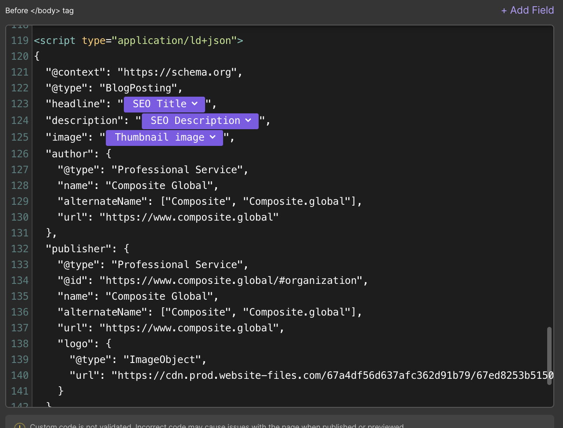The image size is (563, 428).
Task: Click line number 126 in the gutter
Action: (x=20, y=153)
